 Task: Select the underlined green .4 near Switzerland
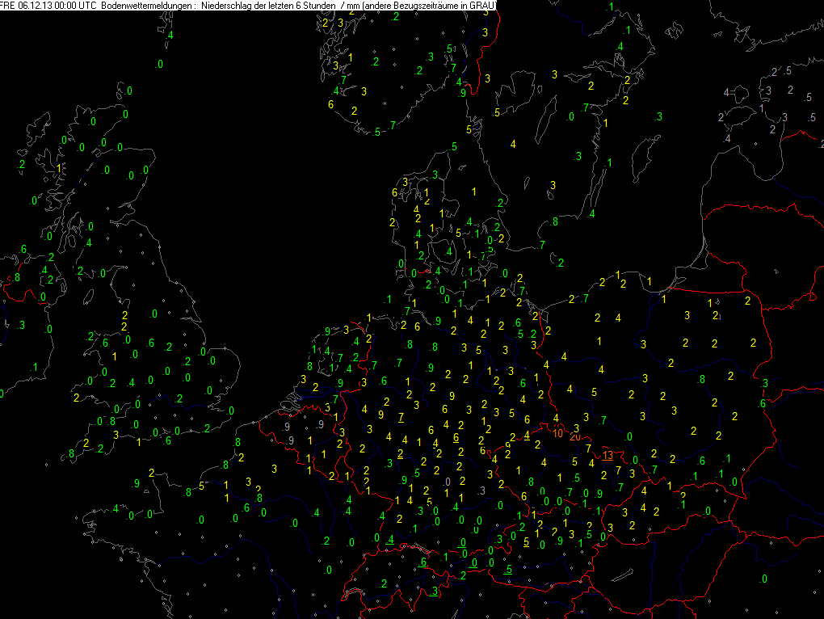click(x=389, y=540)
